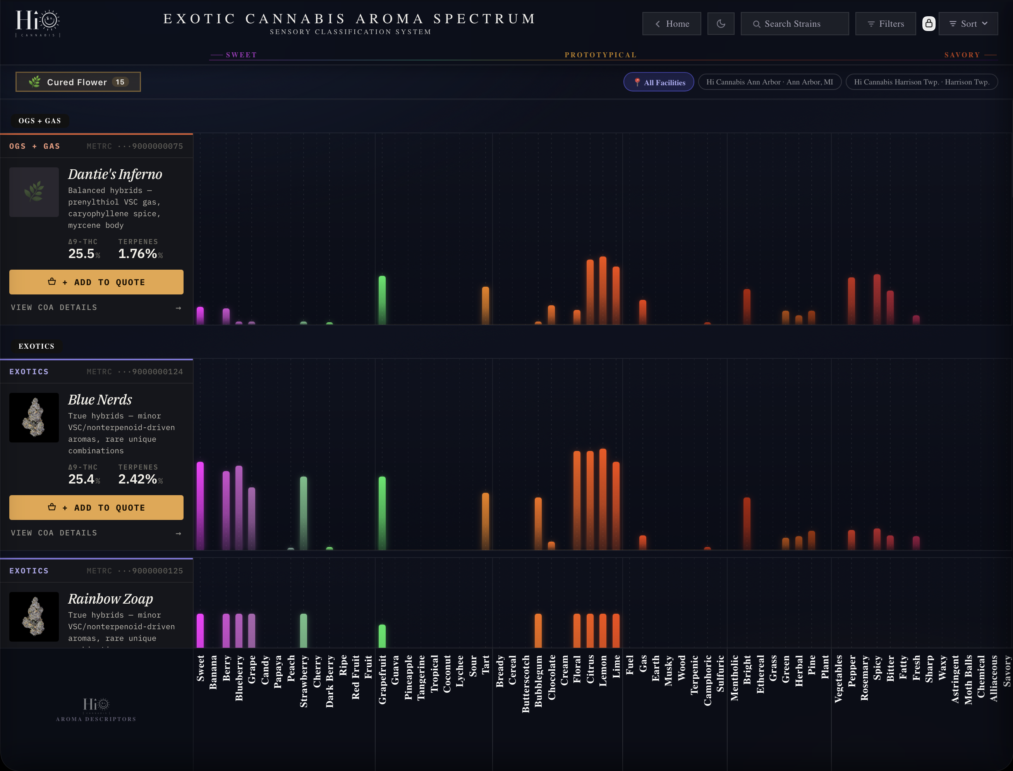Viewport: 1013px width, 771px height.
Task: Click the SWEET spectrum label
Action: coord(241,55)
